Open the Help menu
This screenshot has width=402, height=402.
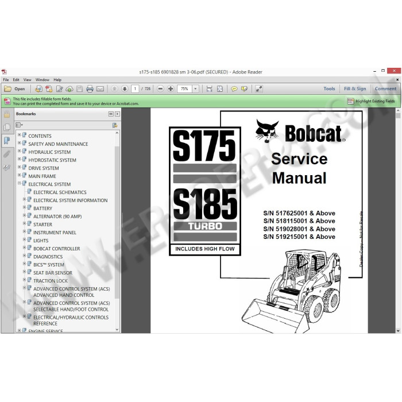[57, 80]
